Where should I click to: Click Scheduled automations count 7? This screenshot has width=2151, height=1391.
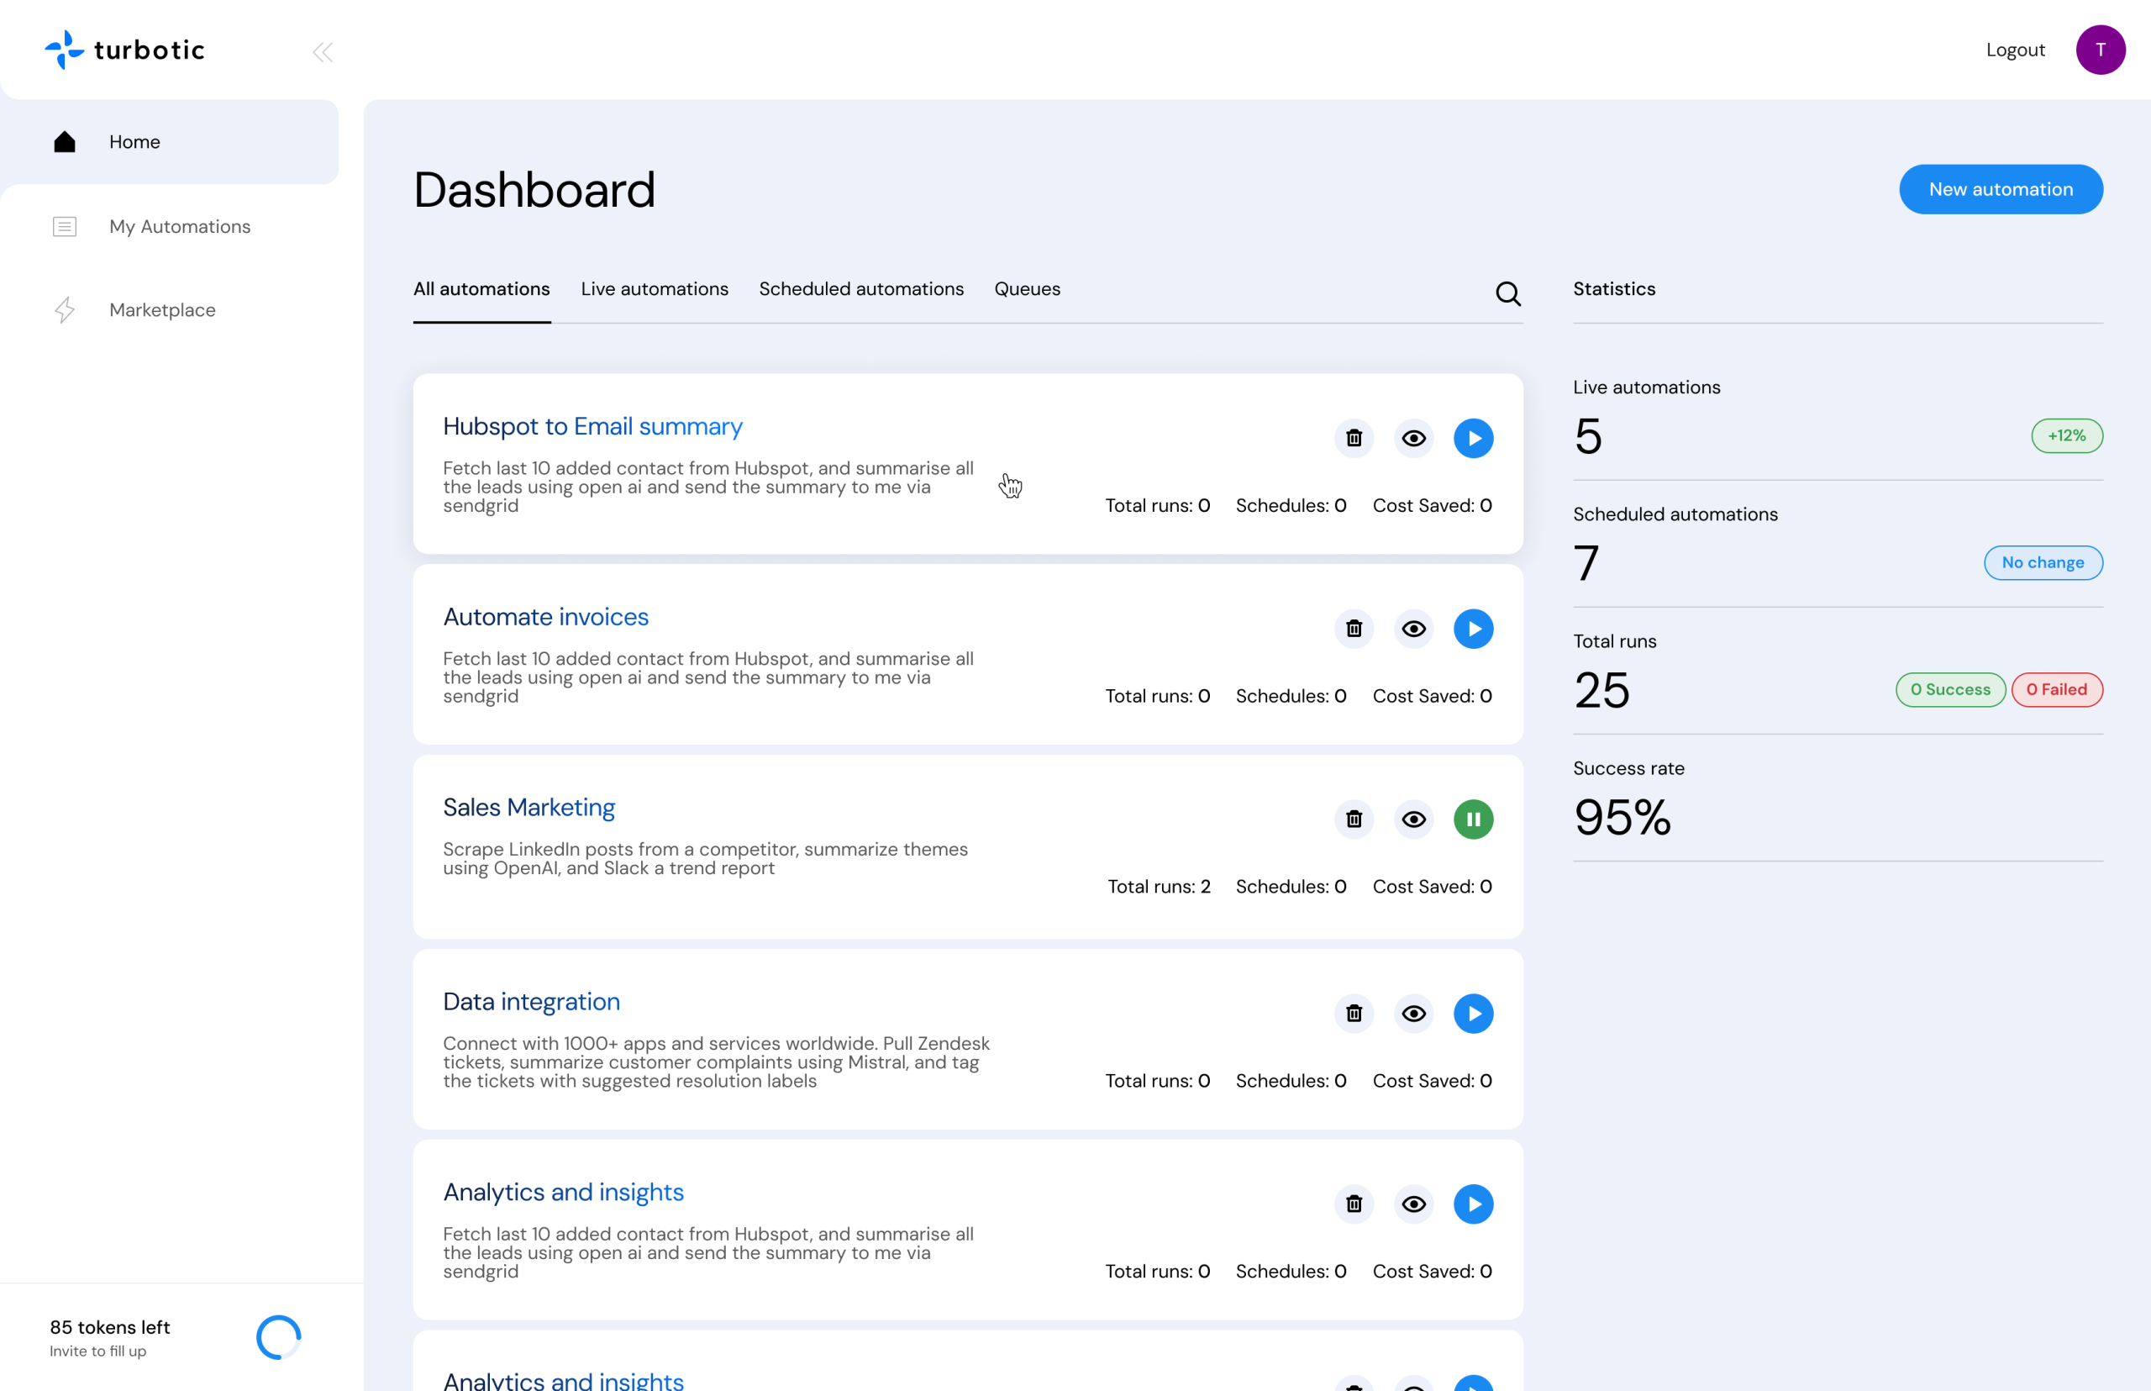pos(1585,563)
